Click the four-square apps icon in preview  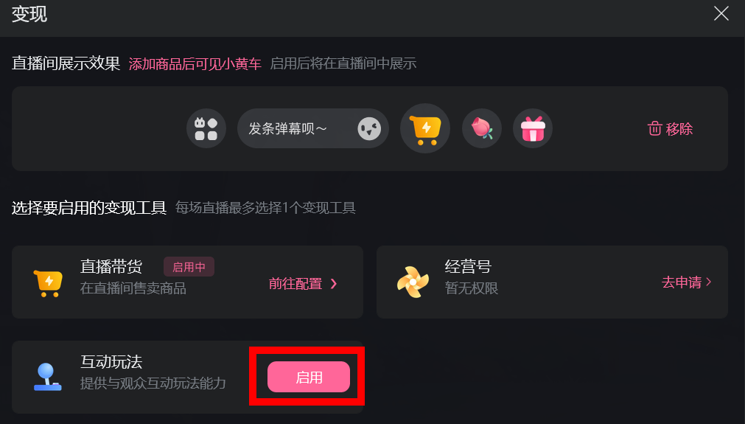click(206, 128)
